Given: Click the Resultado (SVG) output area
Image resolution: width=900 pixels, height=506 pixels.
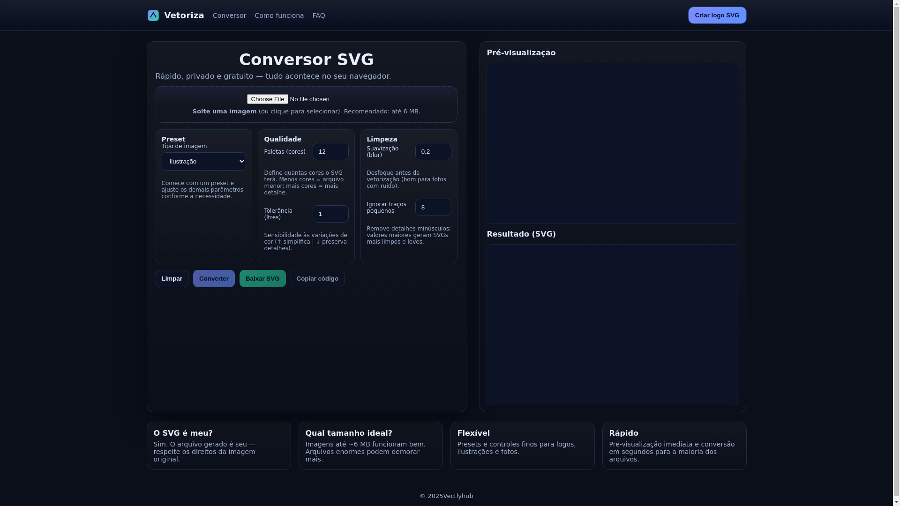Looking at the screenshot, I should pos(612,324).
